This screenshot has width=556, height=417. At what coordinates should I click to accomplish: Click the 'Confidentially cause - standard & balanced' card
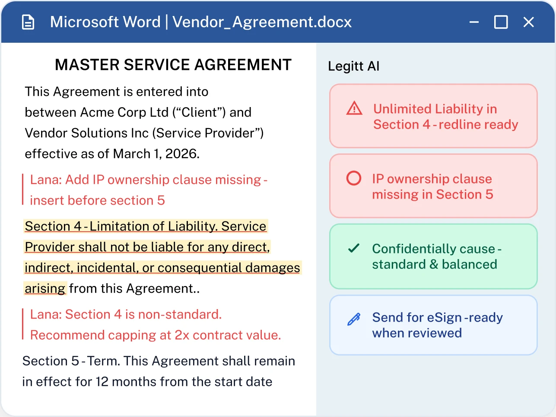click(433, 256)
